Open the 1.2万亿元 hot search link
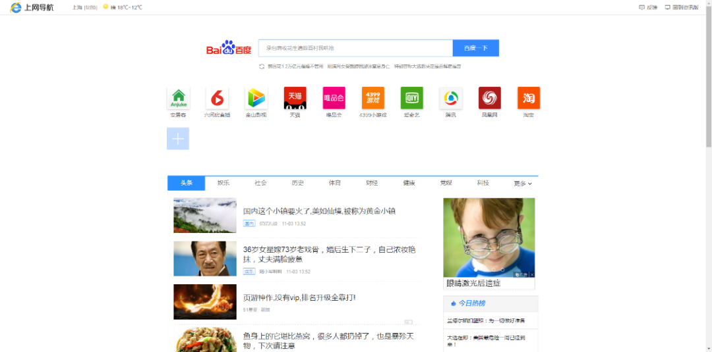Image resolution: width=712 pixels, height=352 pixels. pyautogui.click(x=295, y=66)
